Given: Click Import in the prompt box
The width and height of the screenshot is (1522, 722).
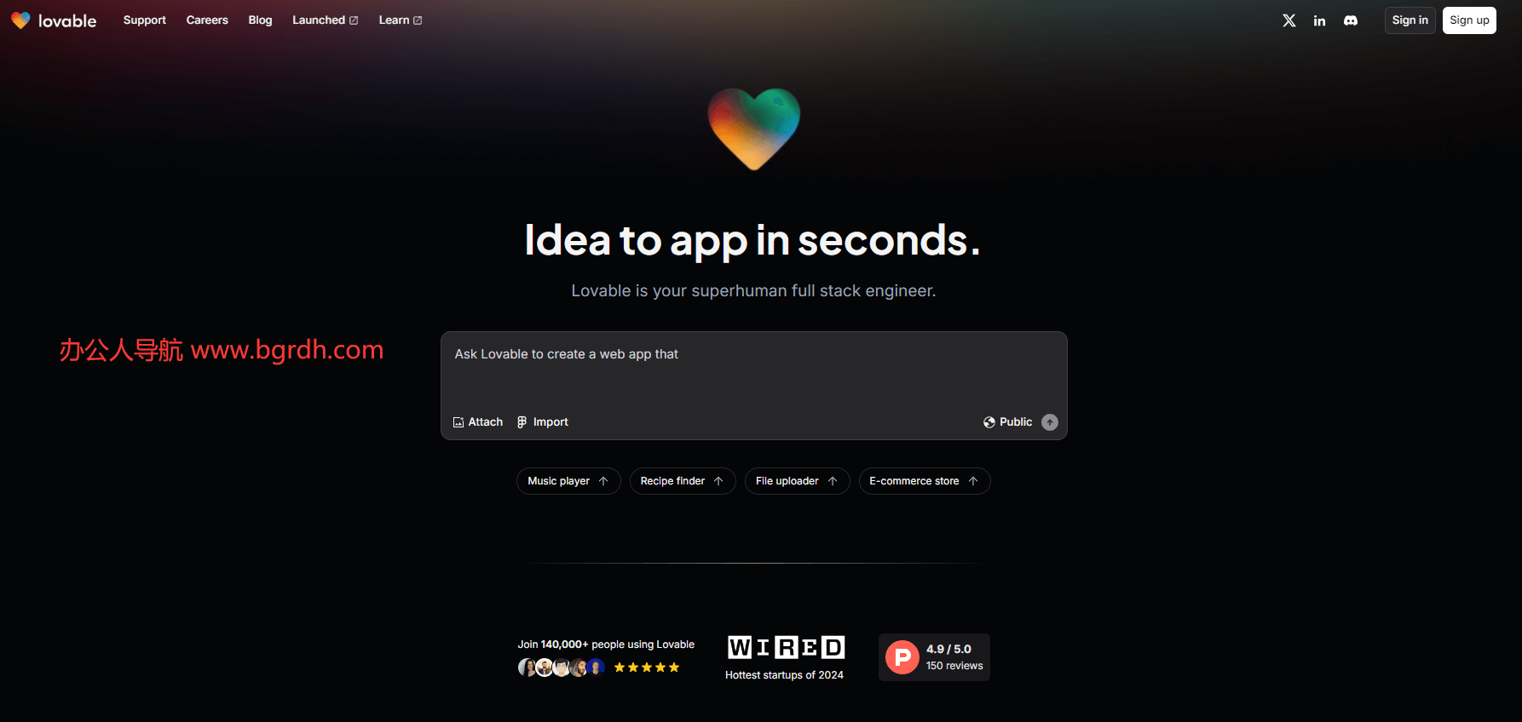Looking at the screenshot, I should click(x=543, y=422).
